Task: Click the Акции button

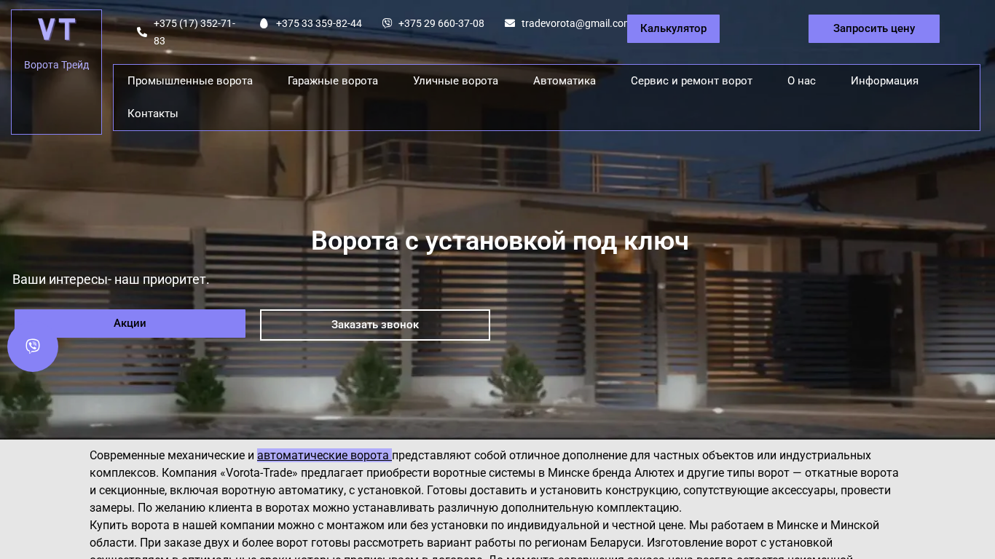Action: point(130,323)
